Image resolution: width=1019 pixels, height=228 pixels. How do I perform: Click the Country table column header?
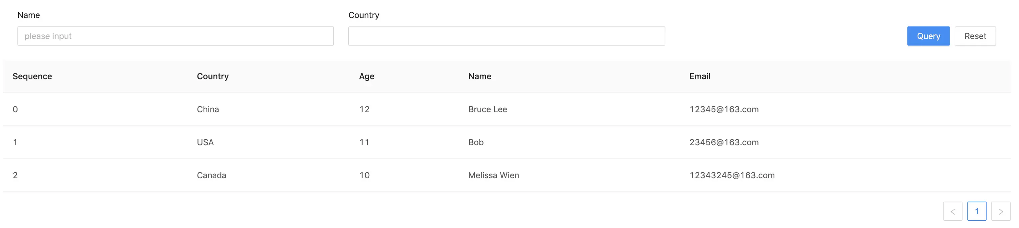click(213, 76)
